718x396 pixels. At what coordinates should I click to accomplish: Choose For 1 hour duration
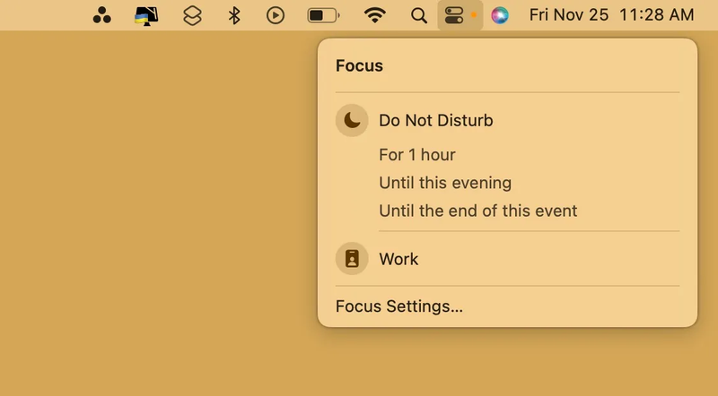pos(417,155)
